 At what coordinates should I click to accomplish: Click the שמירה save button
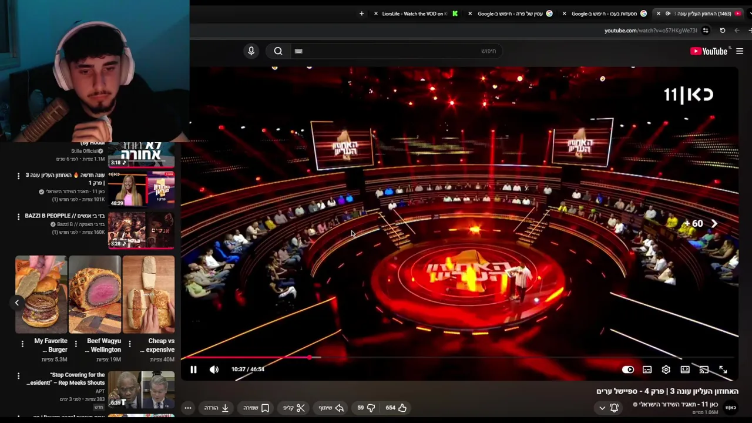pyautogui.click(x=257, y=408)
